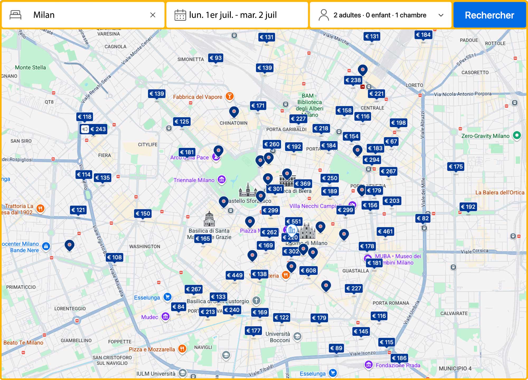This screenshot has width=528, height=380.
Task: Click the person icon in the occupancy field
Action: (x=323, y=15)
